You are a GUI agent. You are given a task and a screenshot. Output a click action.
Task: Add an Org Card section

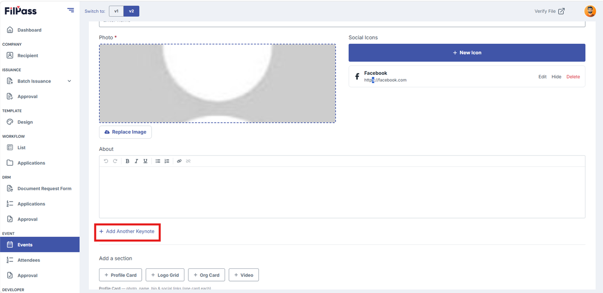pos(207,275)
